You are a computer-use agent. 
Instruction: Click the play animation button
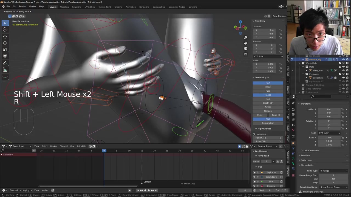coord(149,190)
